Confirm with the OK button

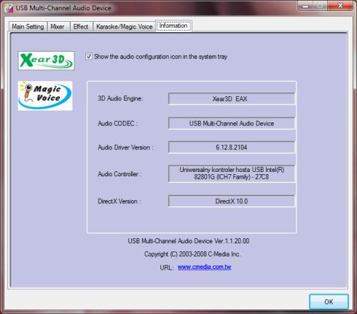[329, 302]
